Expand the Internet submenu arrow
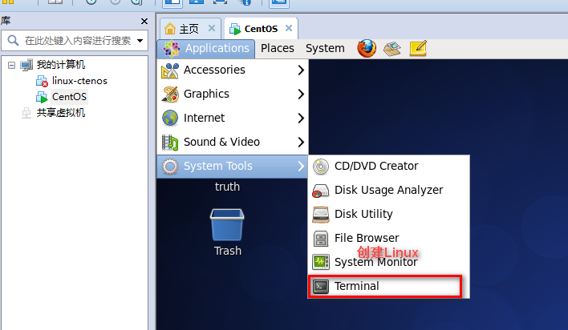The image size is (568, 330). 301,118
